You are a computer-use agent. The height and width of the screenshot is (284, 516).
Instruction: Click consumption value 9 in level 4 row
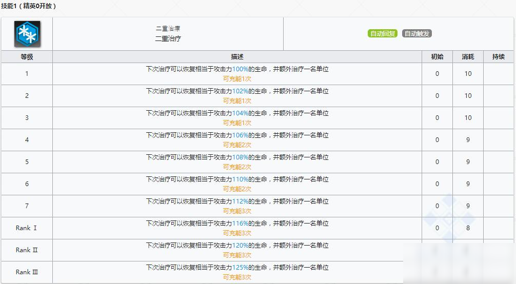468,140
